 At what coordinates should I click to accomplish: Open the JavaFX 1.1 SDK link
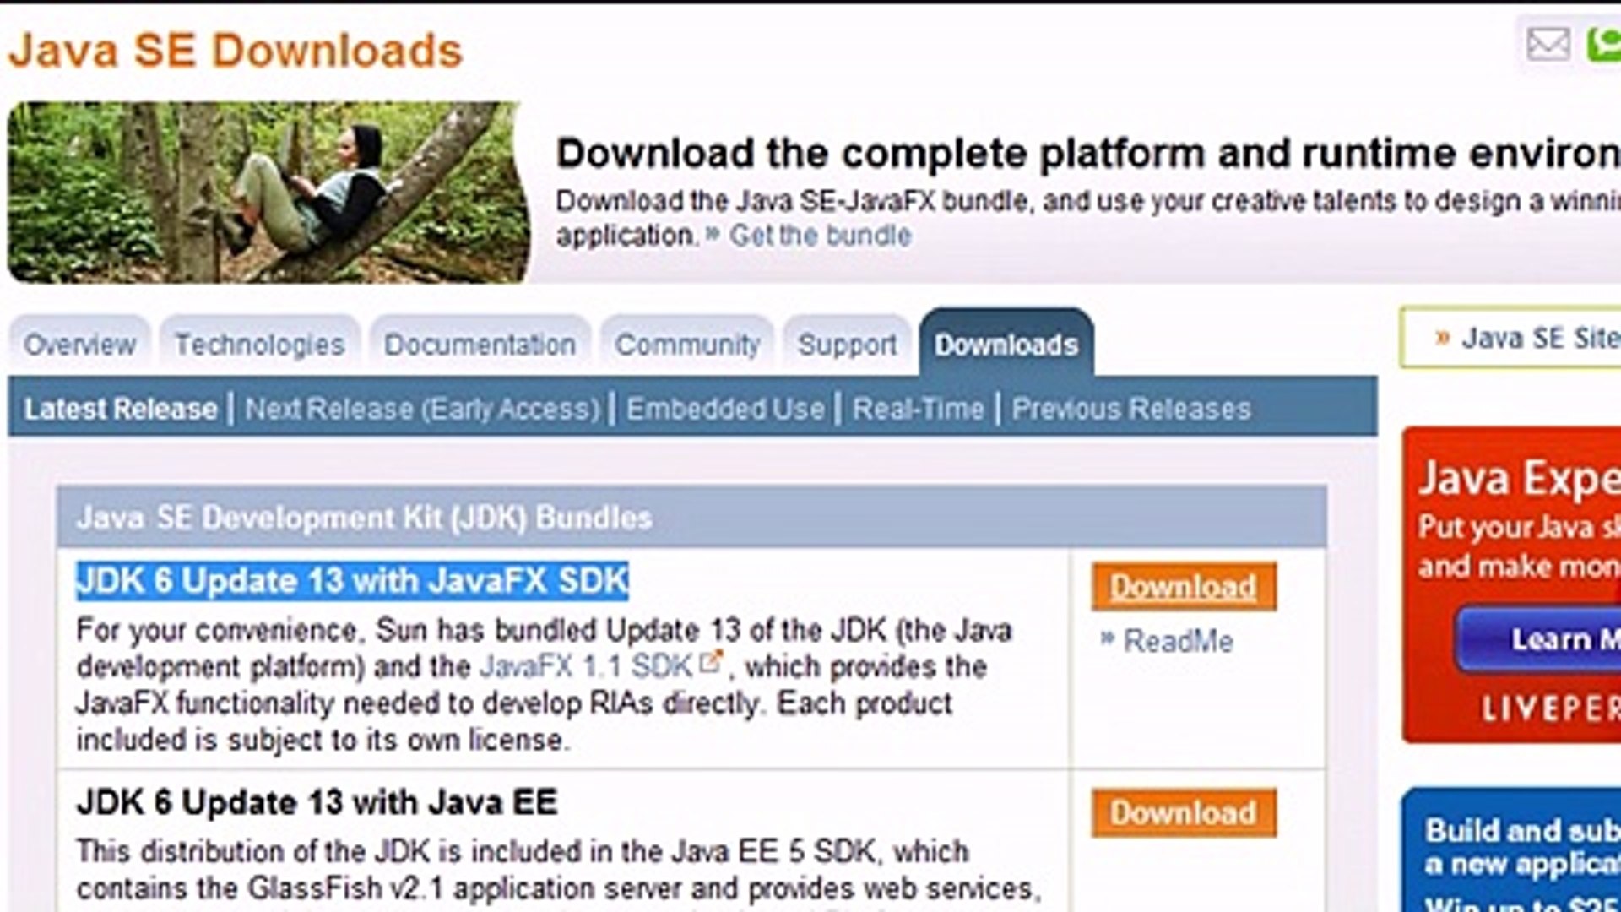click(x=585, y=666)
